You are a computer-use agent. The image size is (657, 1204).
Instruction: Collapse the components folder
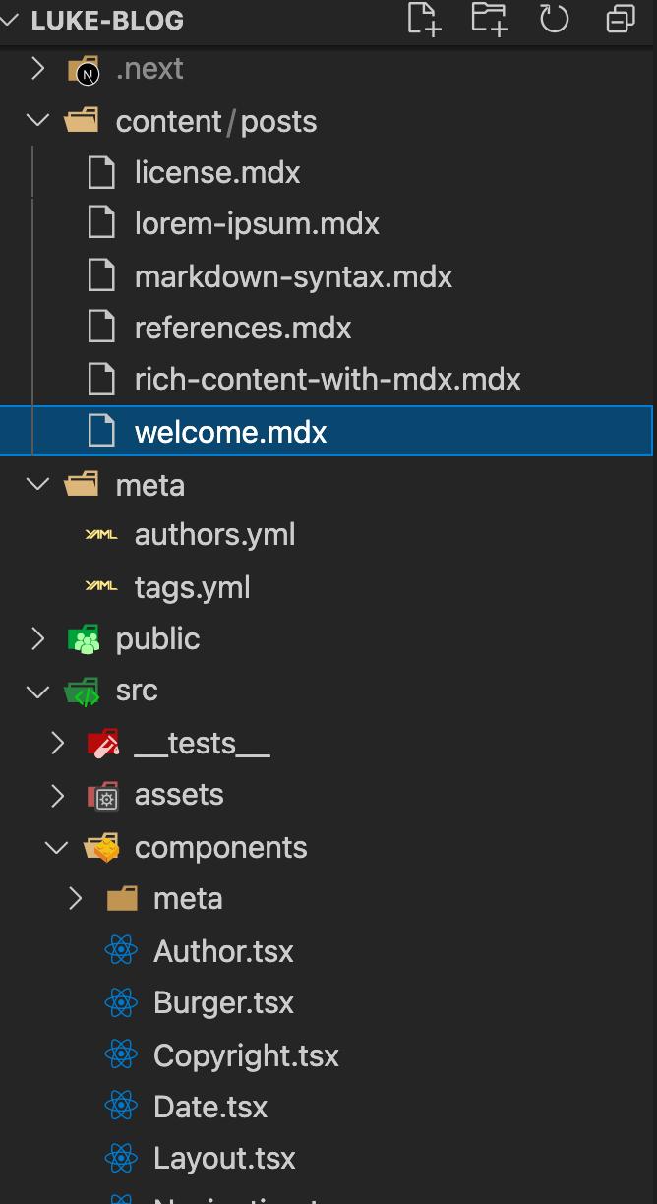click(57, 846)
